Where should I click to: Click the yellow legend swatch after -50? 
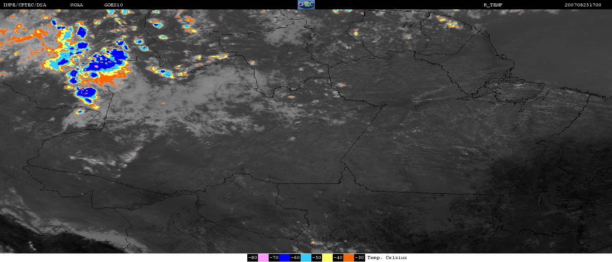click(x=328, y=258)
